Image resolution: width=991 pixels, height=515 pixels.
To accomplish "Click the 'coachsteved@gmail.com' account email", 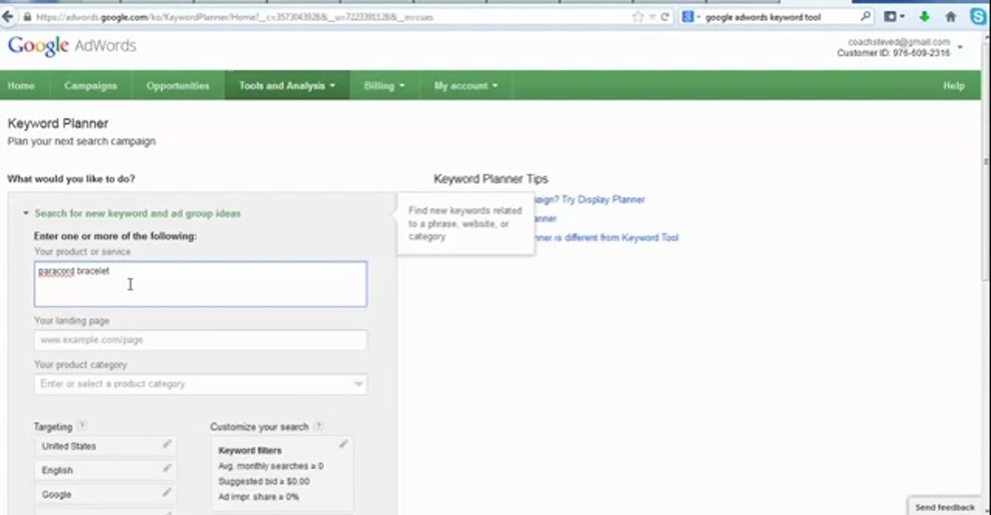I will pos(899,42).
